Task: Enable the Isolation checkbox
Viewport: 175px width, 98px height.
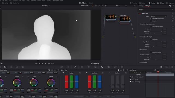Action: (151, 39)
